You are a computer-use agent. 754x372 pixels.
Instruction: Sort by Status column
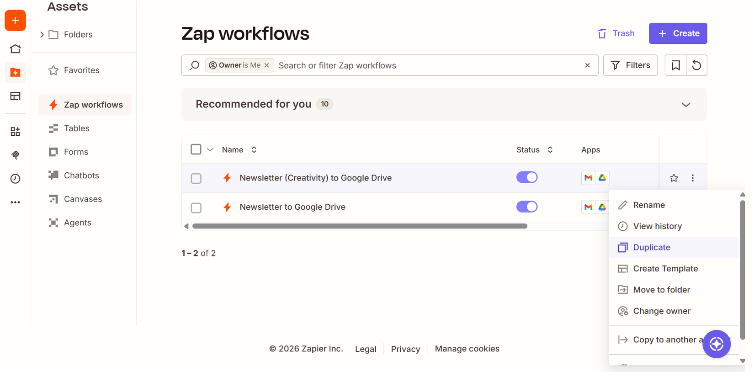(x=535, y=150)
